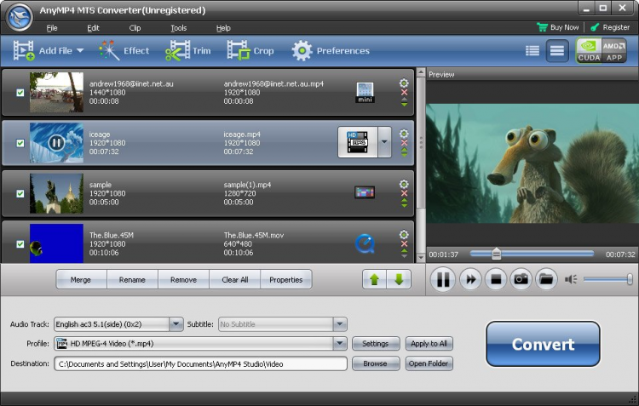639x406 pixels.
Task: Open the Subtitle dropdown
Action: click(x=339, y=324)
